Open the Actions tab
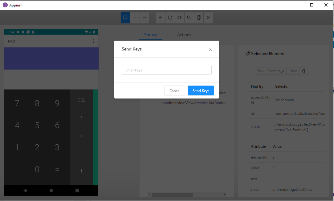This screenshot has width=334, height=201. point(184,35)
